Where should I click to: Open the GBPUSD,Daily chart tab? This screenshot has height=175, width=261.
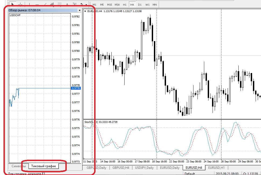96,168
